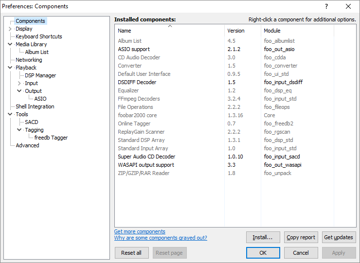Open Keyboard Shortcuts preferences

pyautogui.click(x=39, y=36)
